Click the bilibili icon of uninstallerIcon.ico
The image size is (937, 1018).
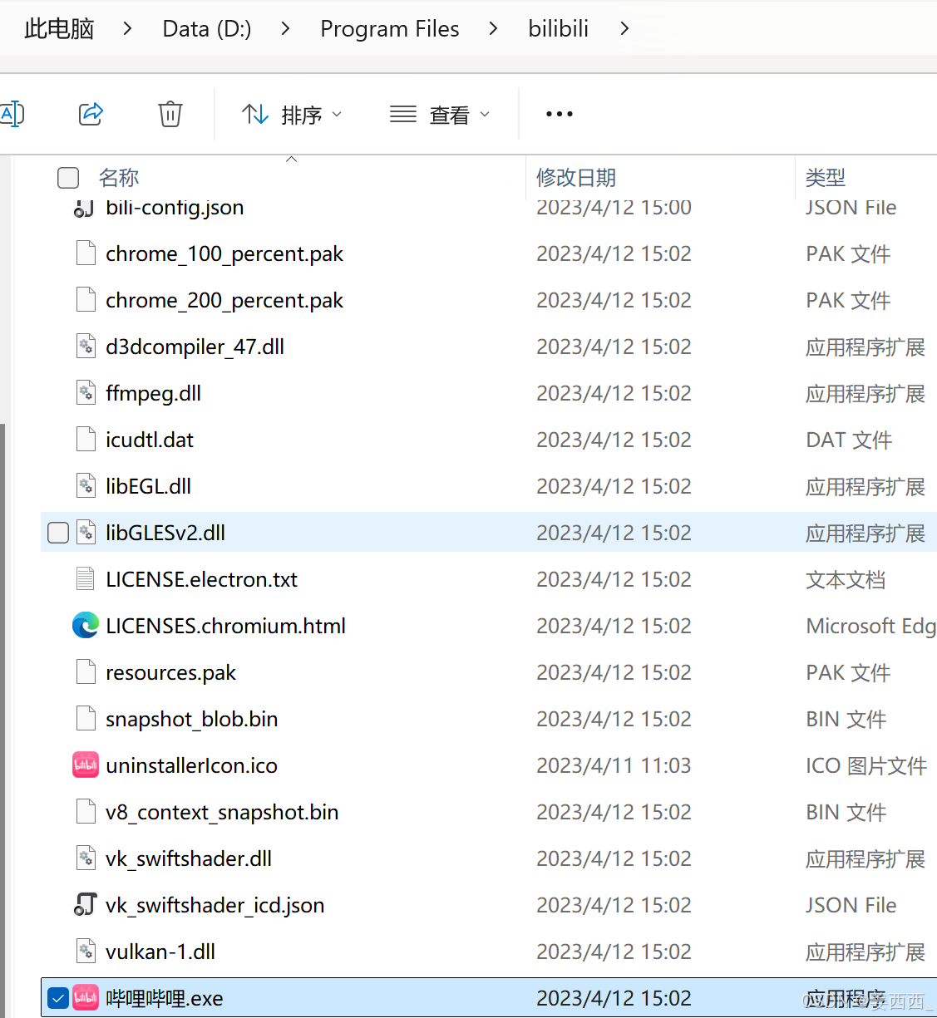click(86, 765)
